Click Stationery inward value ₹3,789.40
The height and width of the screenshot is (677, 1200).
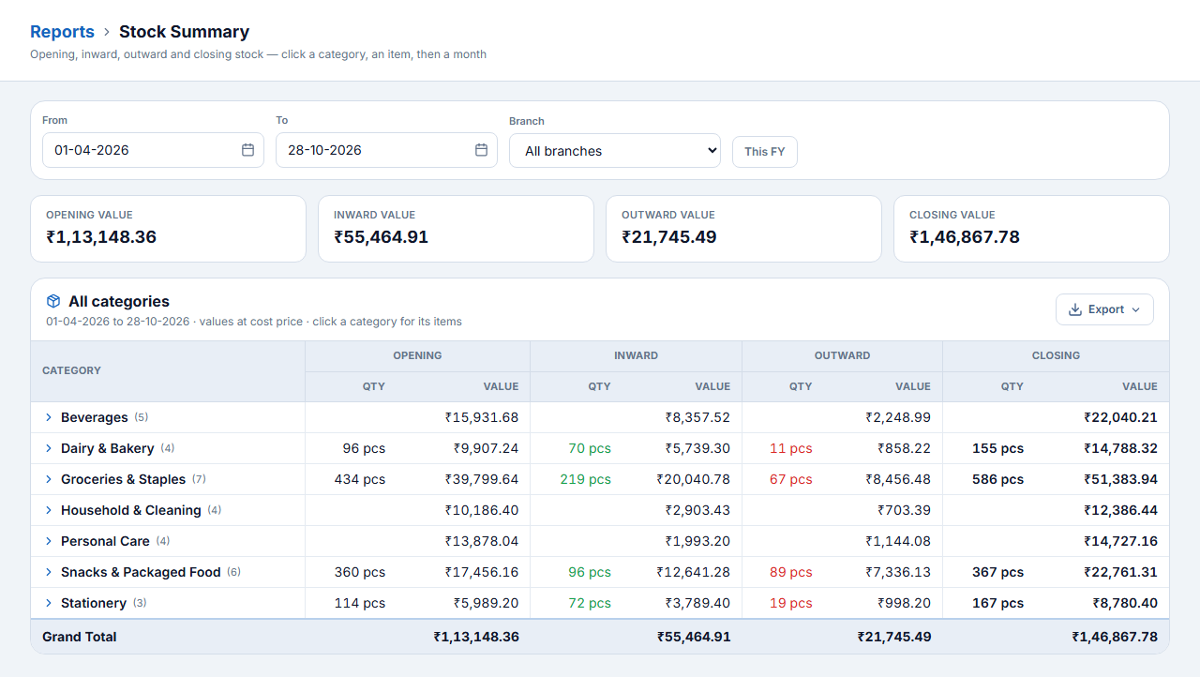click(697, 603)
